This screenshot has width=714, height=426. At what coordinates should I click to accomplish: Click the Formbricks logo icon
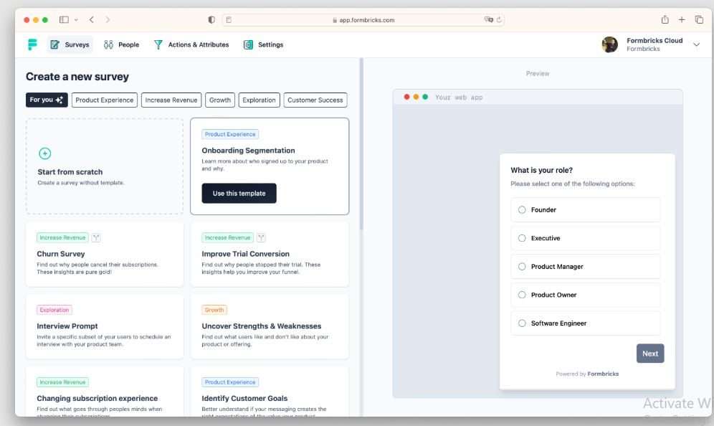(x=32, y=44)
